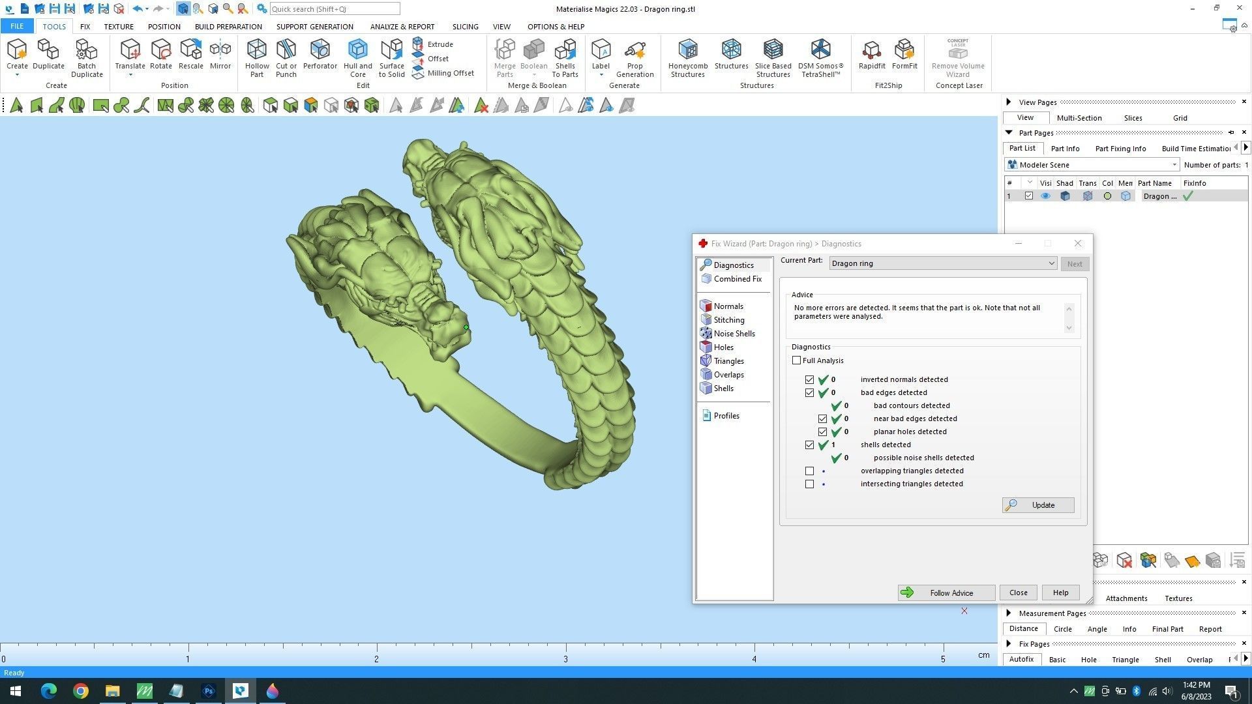The height and width of the screenshot is (704, 1252).
Task: Switch to BUILD PREPARATION ribbon tab
Action: coord(228,27)
